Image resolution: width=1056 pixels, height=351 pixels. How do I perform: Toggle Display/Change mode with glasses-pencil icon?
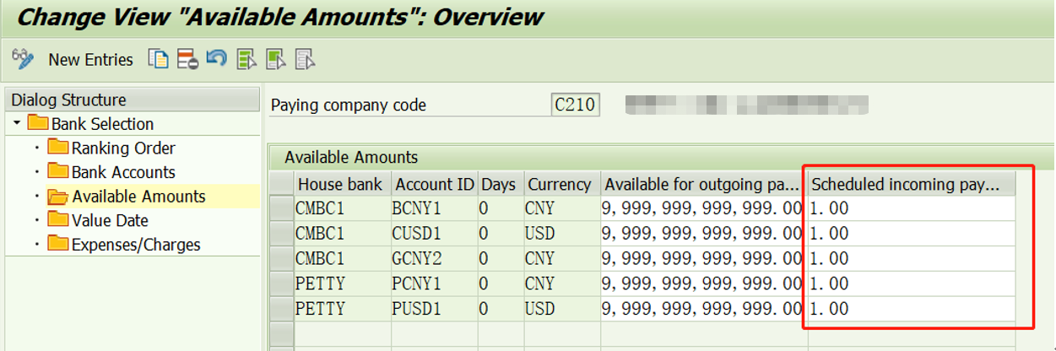[x=23, y=58]
